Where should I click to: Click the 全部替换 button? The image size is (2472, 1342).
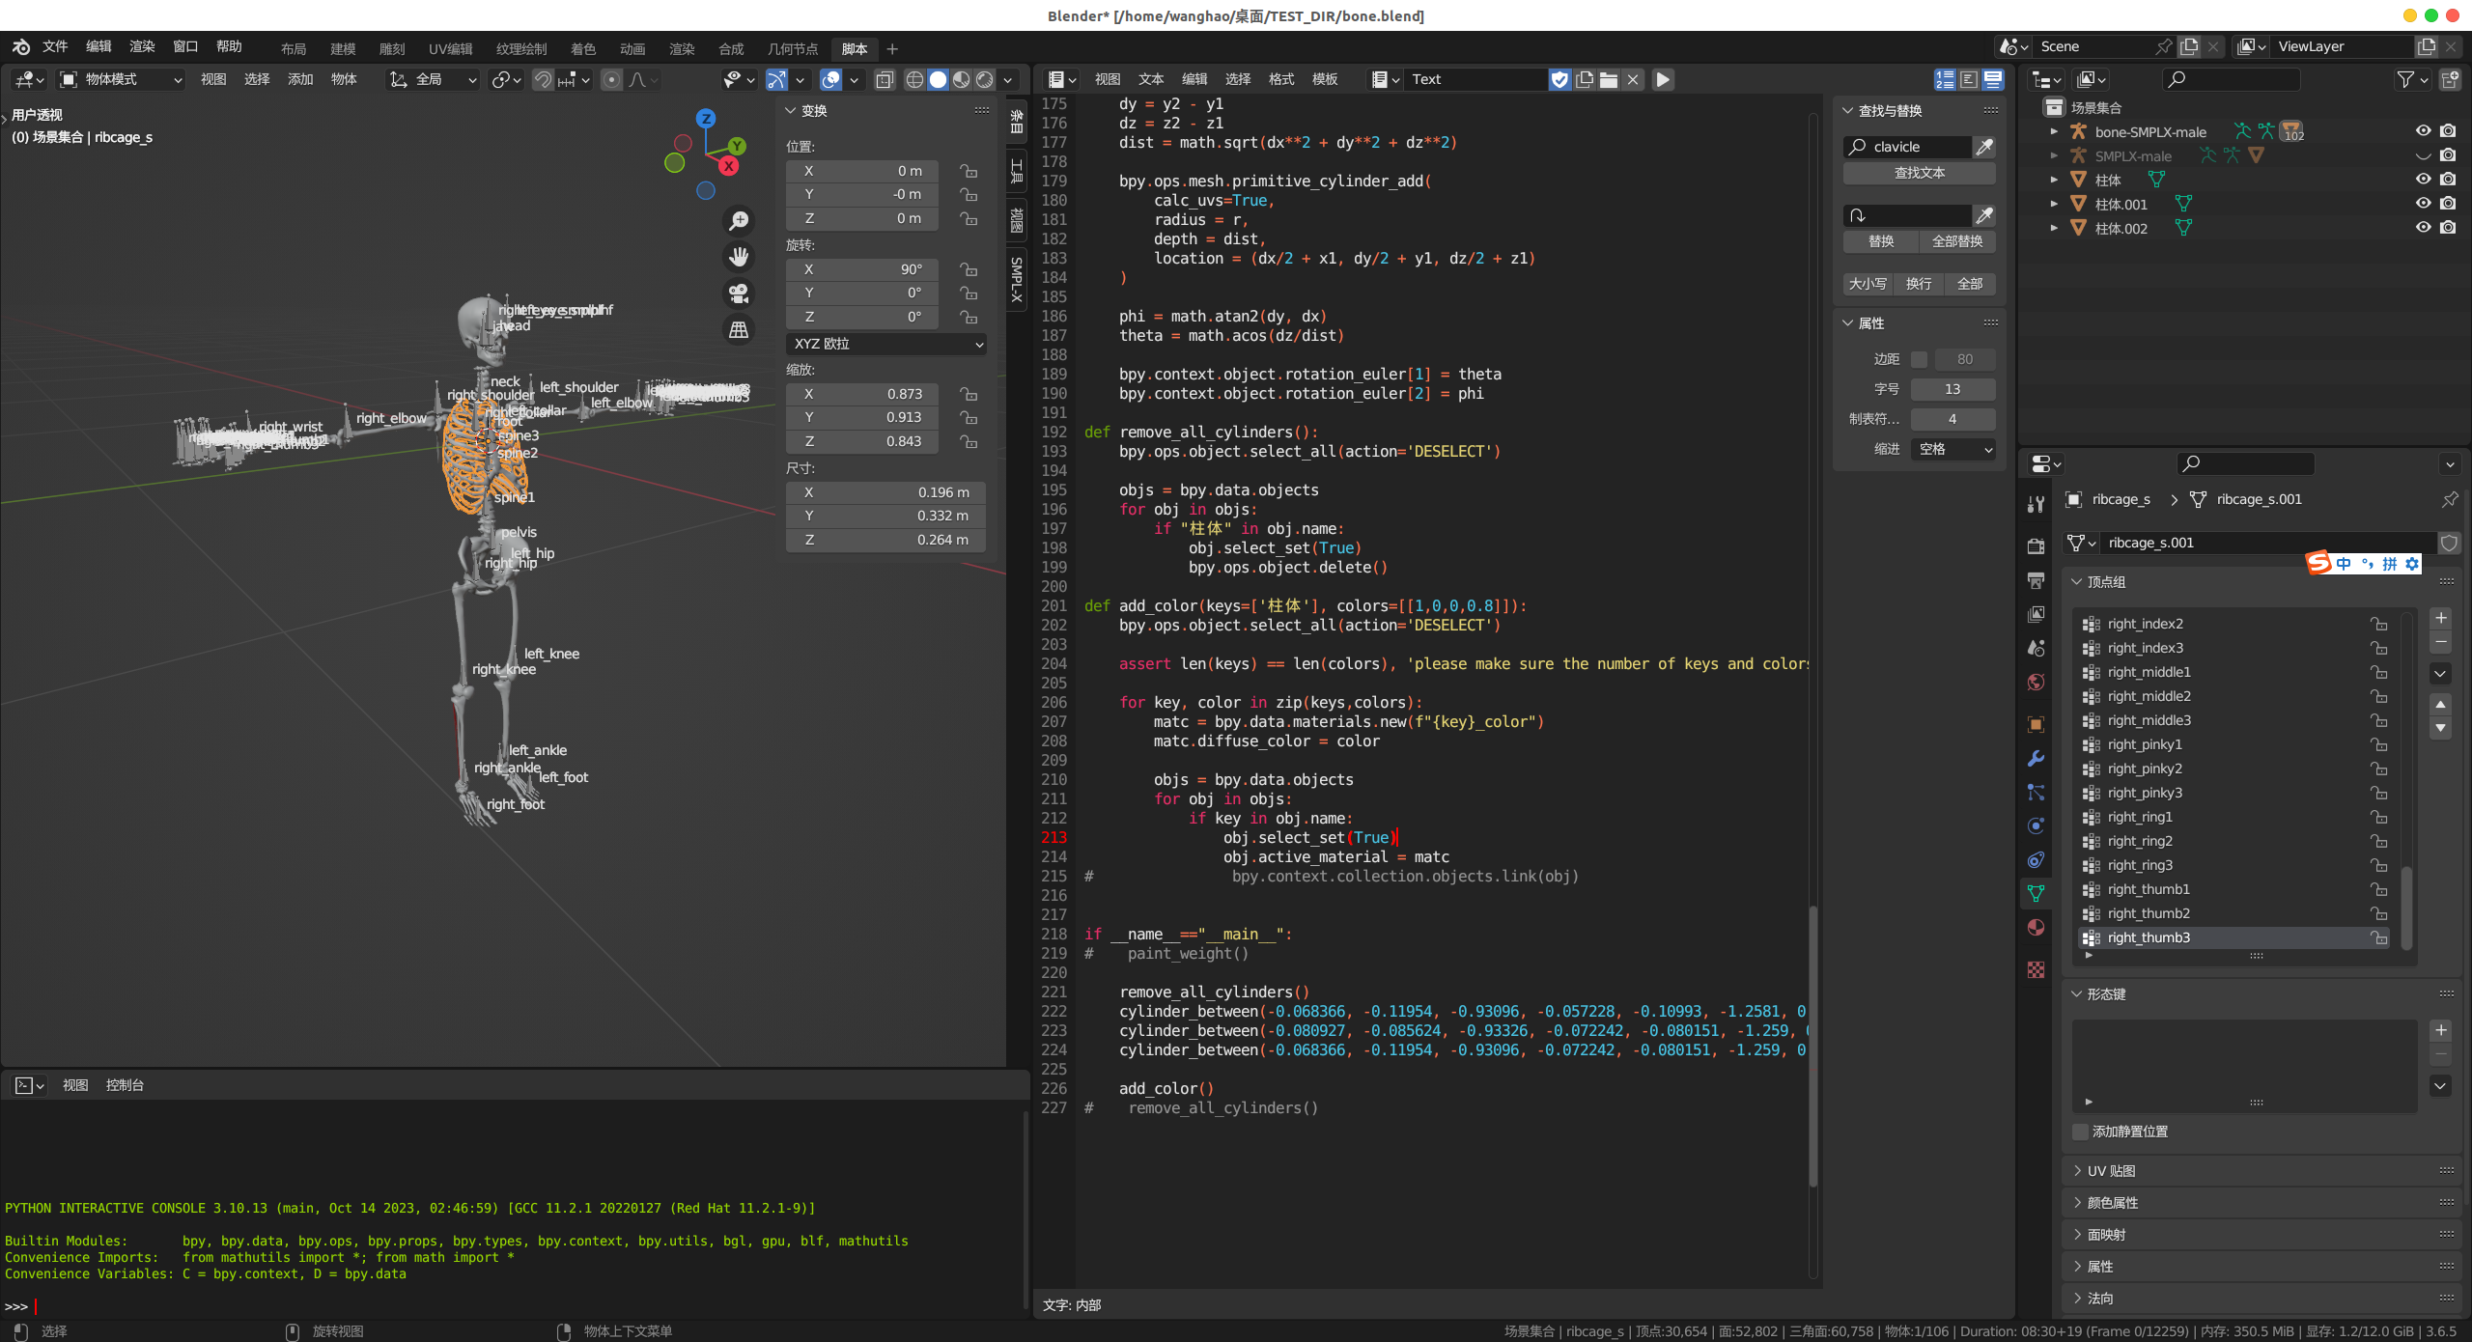(1956, 241)
